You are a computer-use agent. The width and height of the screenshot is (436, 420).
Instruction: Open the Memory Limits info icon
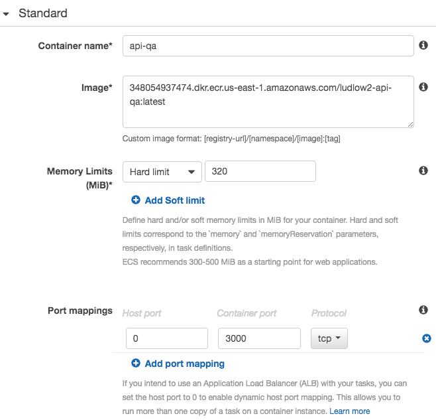423,171
